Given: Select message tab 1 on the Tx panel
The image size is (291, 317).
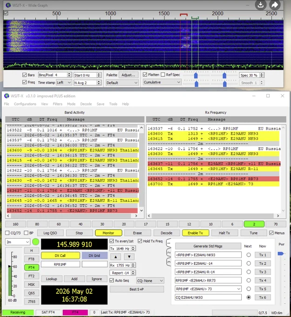Looking at the screenshot, I should (x=169, y=244).
